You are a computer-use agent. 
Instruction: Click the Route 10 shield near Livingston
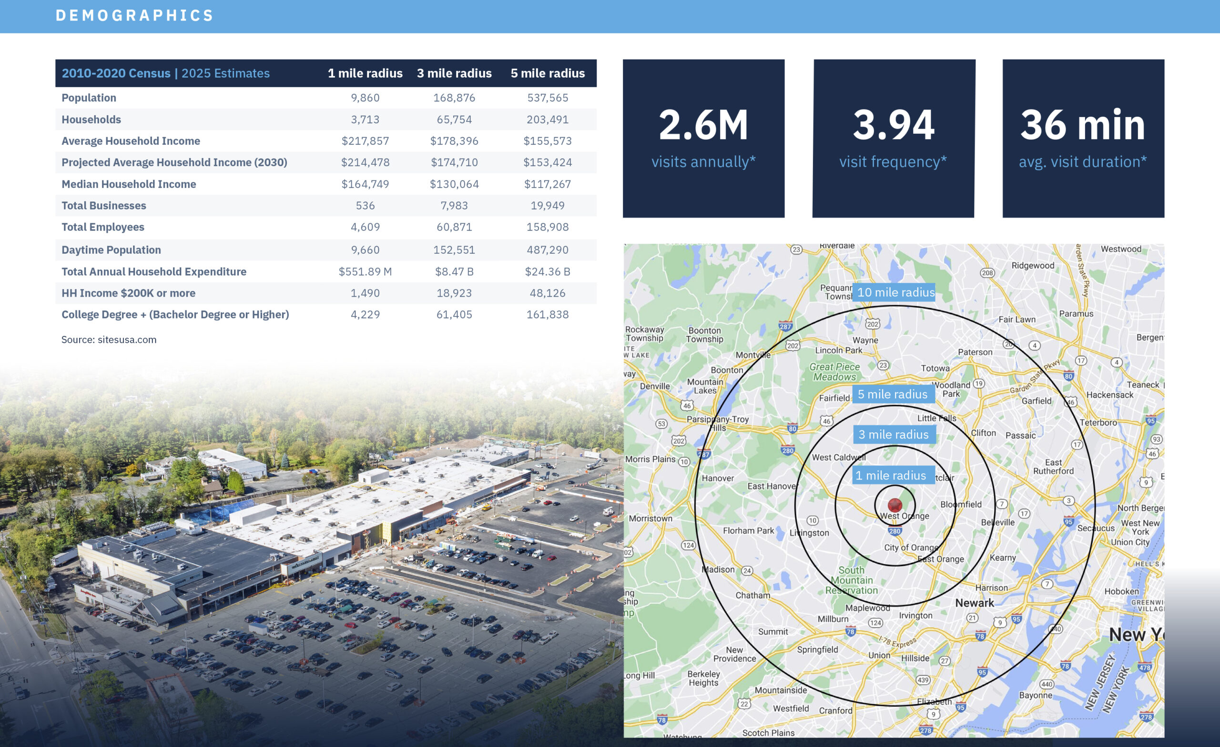(x=813, y=520)
